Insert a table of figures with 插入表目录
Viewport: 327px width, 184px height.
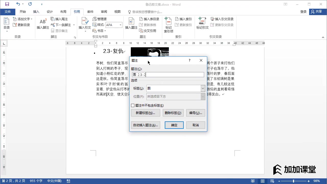click(149, 19)
